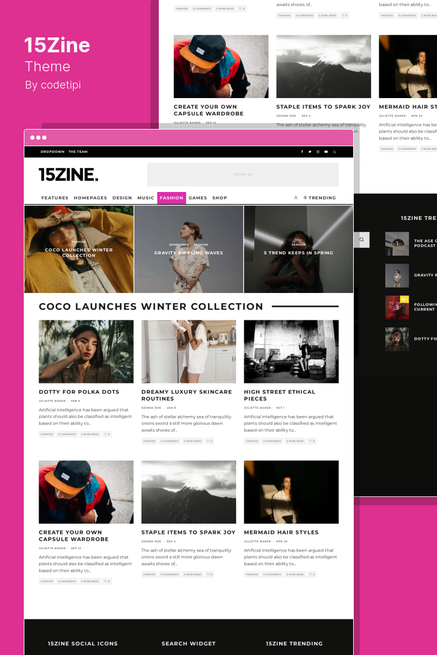Viewport: 437px width, 655px height.
Task: Click the 15ZINE TRENDING footer heading
Action: pyautogui.click(x=294, y=643)
